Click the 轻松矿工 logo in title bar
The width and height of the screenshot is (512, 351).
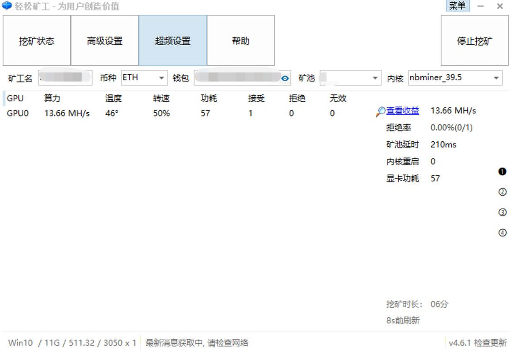5,6
